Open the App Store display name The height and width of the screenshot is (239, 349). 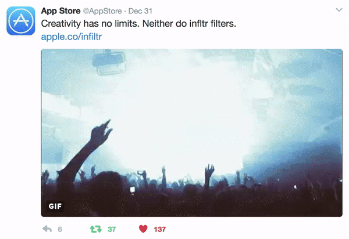(x=60, y=11)
